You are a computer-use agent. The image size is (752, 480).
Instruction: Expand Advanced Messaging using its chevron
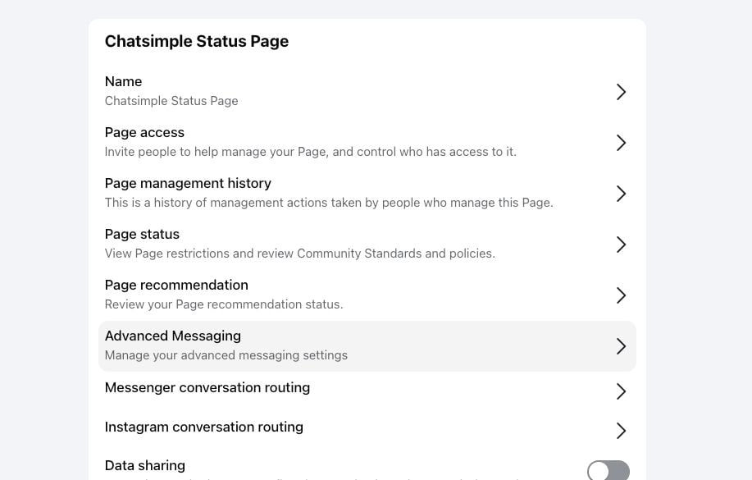point(621,346)
